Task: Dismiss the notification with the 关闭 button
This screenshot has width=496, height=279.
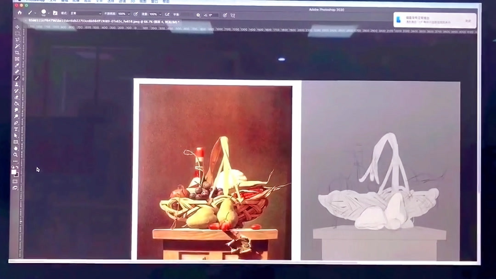Action: point(468,21)
